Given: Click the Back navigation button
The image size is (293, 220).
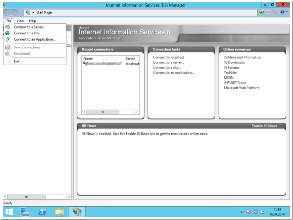Looking at the screenshot, I should (7, 13).
